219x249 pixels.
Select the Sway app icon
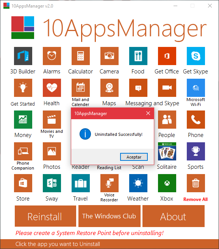pyautogui.click(x=52, y=183)
